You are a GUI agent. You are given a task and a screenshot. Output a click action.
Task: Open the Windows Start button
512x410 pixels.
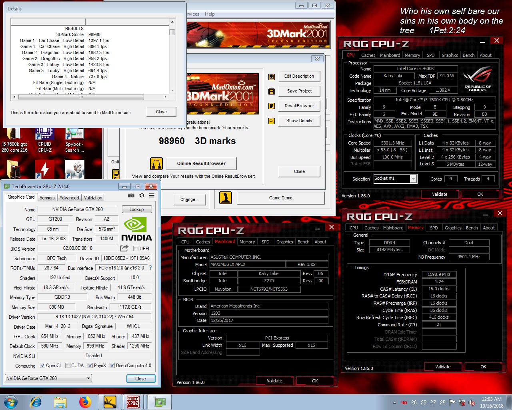[x=11, y=402]
